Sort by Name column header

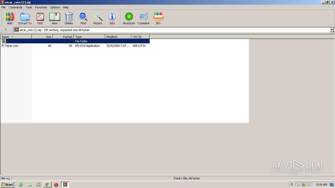[x=16, y=37]
